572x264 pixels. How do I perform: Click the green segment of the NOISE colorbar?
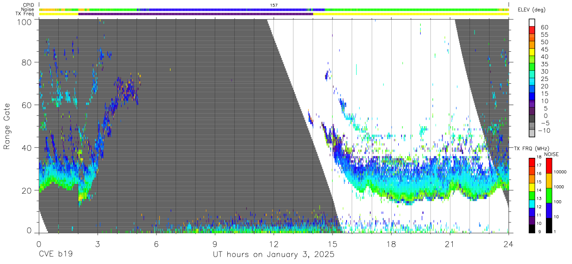point(549,196)
